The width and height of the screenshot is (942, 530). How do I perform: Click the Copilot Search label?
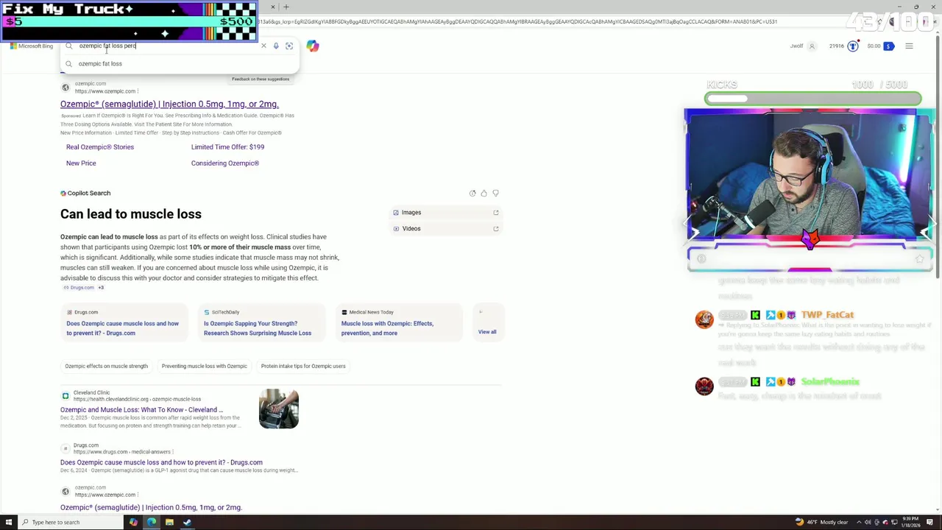(85, 194)
